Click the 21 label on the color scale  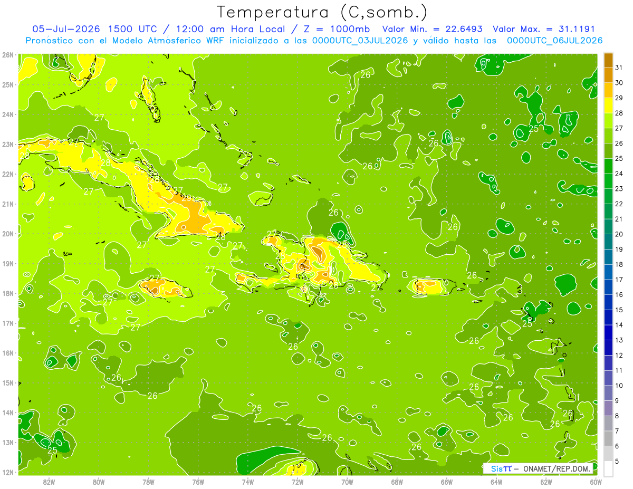coord(619,219)
